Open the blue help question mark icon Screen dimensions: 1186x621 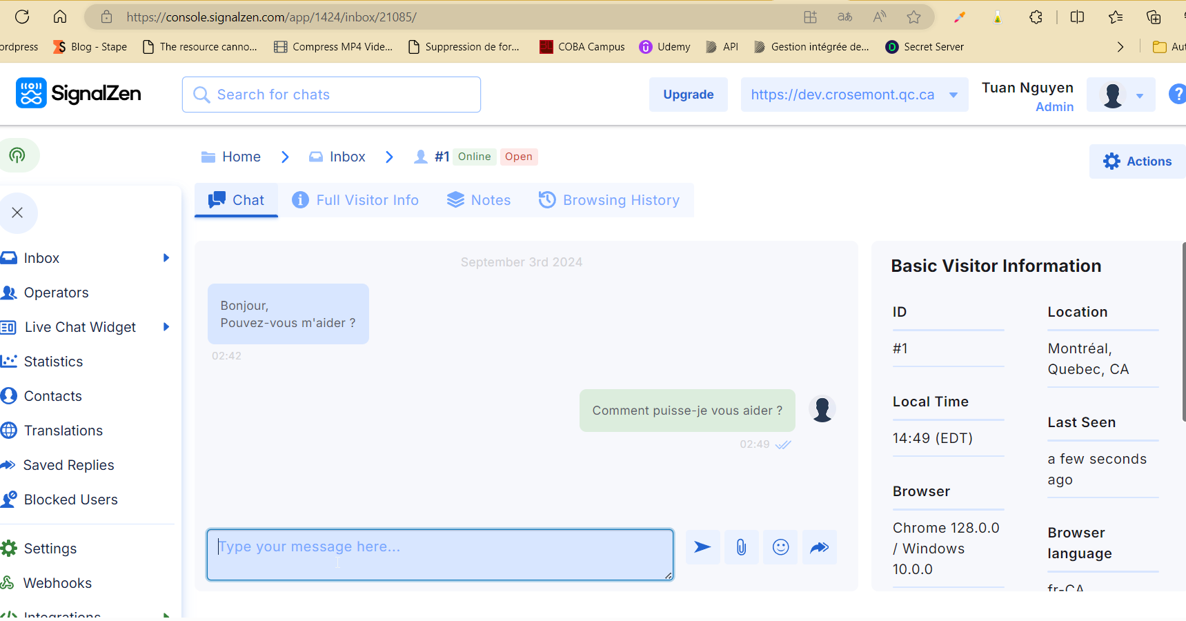pyautogui.click(x=1176, y=94)
